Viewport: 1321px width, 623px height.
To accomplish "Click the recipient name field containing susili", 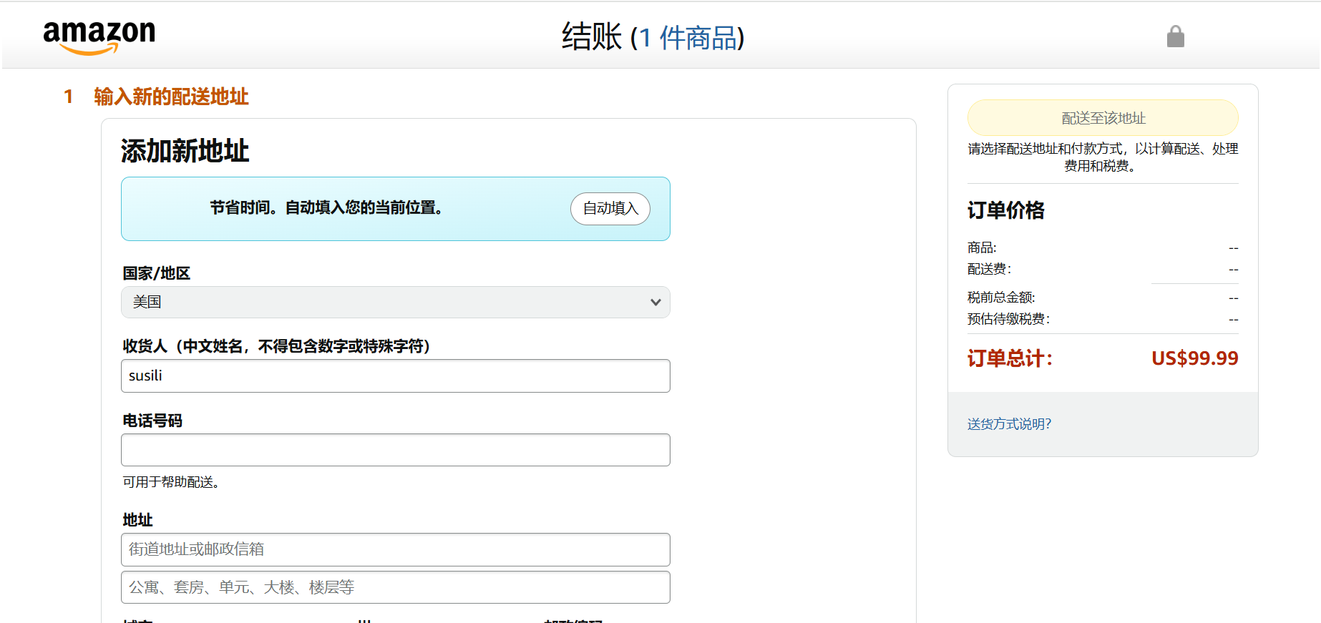I will 395,376.
